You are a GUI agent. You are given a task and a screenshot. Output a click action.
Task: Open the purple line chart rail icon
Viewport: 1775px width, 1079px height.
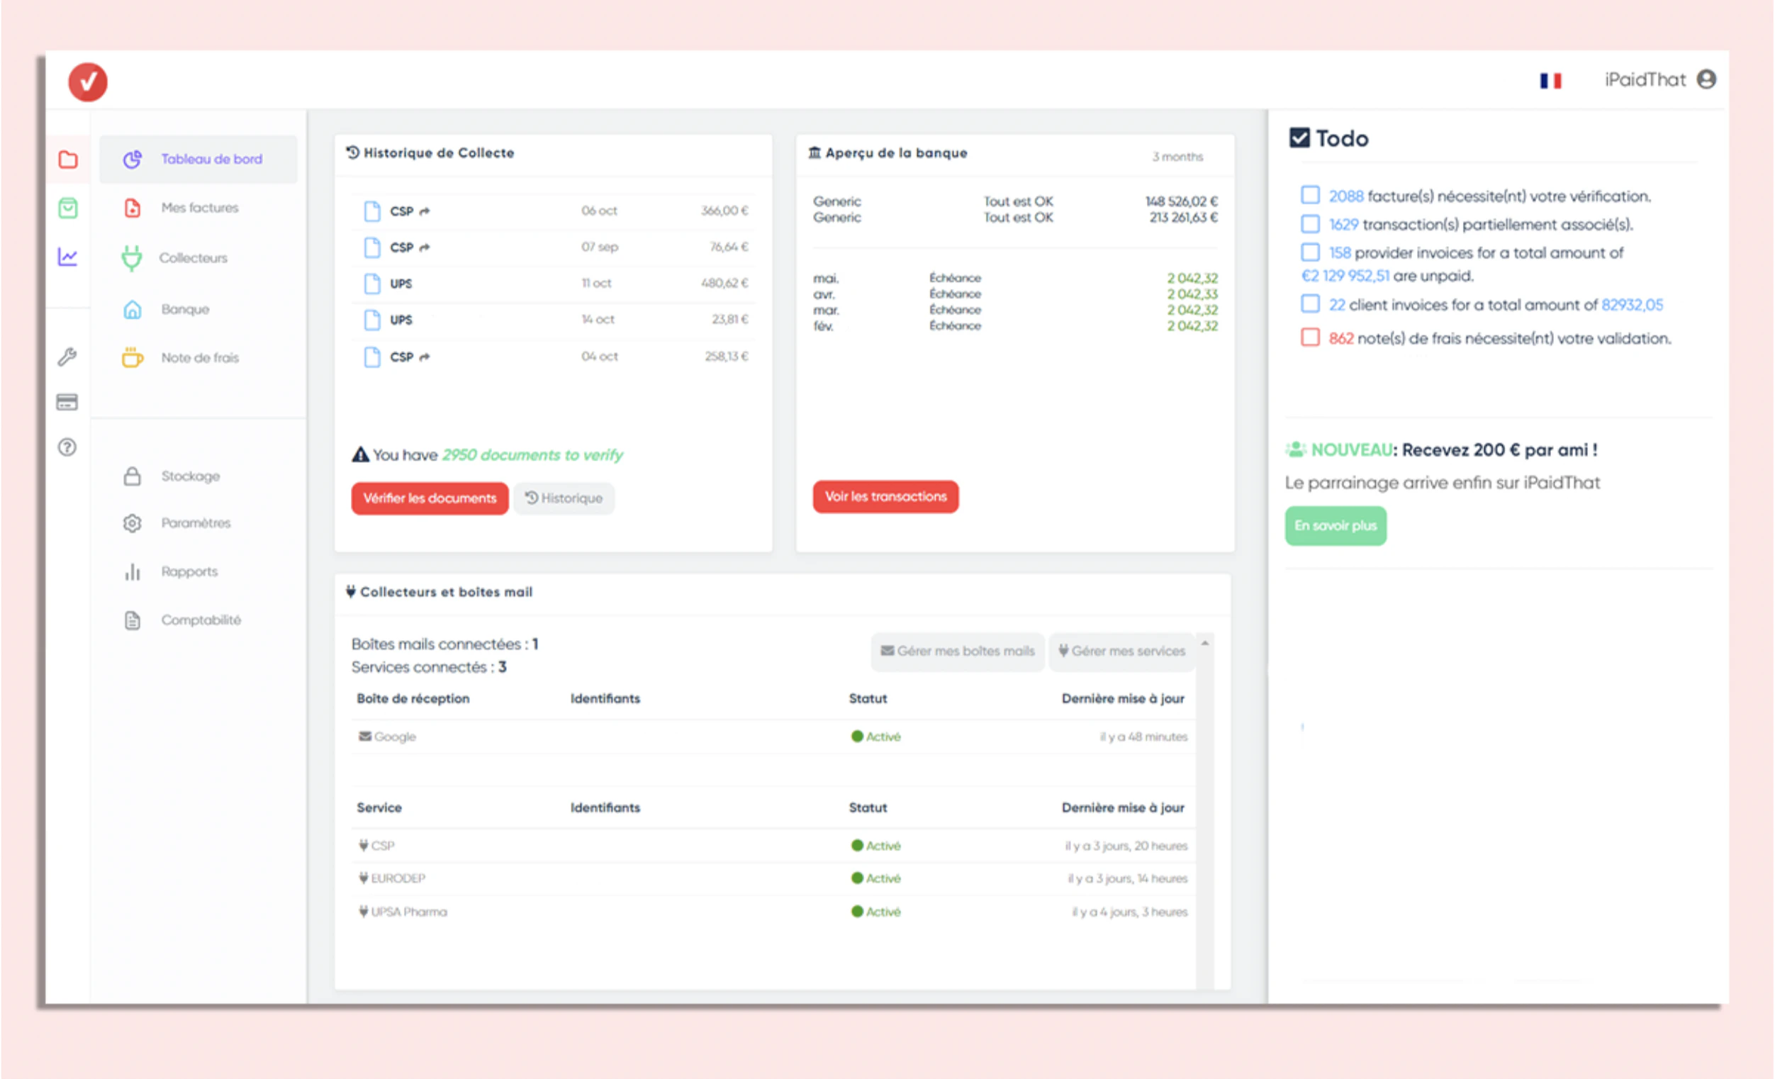pos(68,257)
